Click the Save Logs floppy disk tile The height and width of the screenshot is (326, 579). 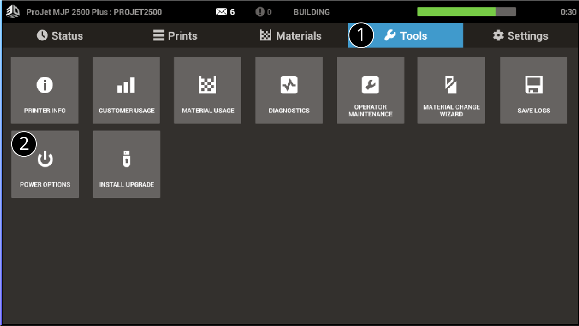point(534,90)
